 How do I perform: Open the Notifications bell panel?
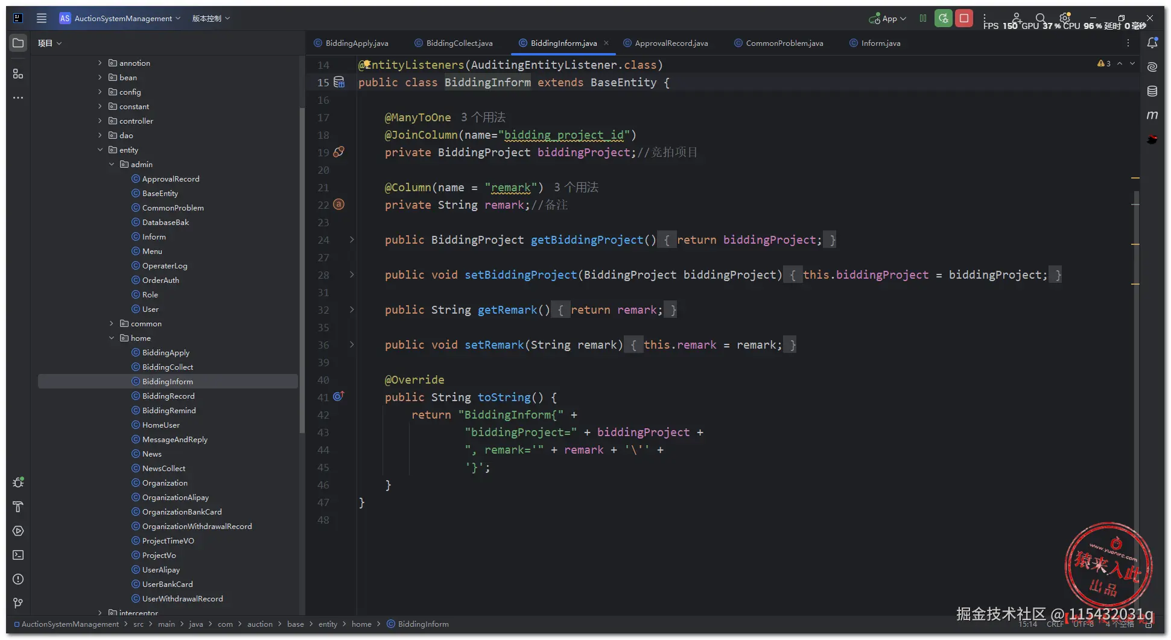pos(1152,43)
